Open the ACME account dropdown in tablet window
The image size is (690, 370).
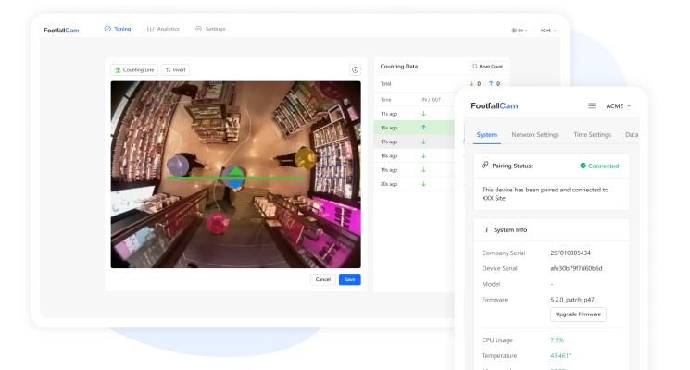pos(548,31)
